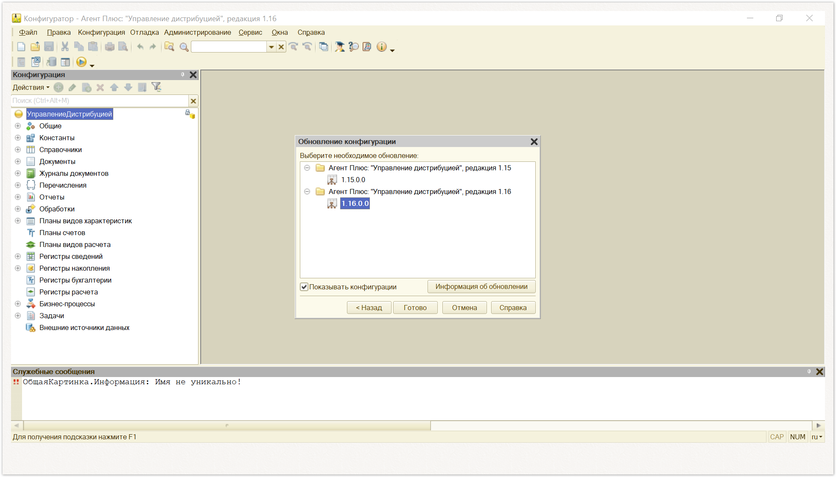Screen dimensions: 836x477
Task: Click the Move down arrow icon
Action: pos(128,87)
